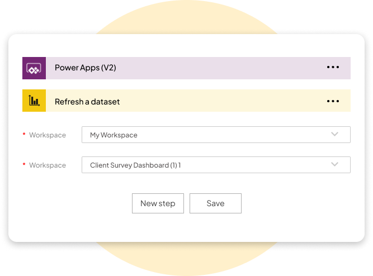Click the chevron in the Client Survey Dashboard field
Viewport: 373px width, 276px height.
(x=334, y=165)
